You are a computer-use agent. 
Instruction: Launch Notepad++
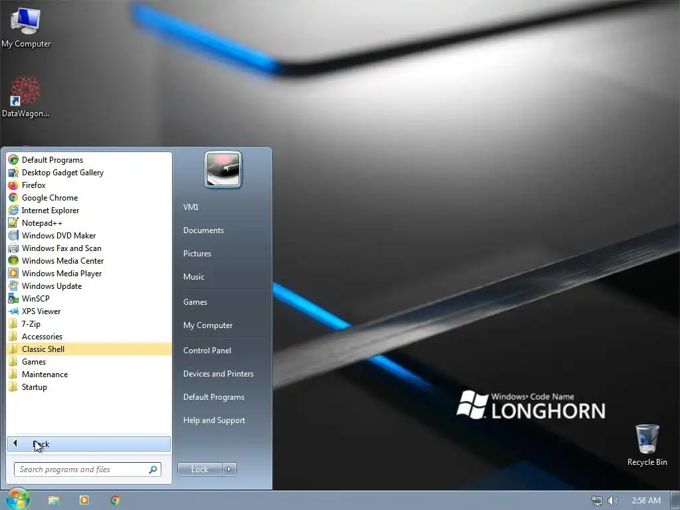point(89,223)
